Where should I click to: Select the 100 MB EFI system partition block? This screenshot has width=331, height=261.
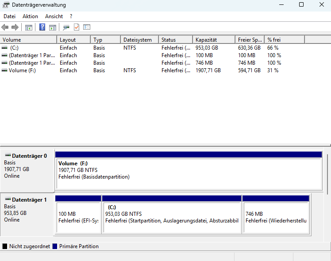(x=78, y=214)
